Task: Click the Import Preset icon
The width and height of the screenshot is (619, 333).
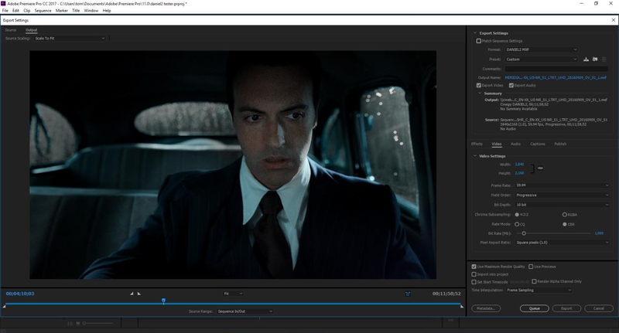Action: [x=595, y=59]
